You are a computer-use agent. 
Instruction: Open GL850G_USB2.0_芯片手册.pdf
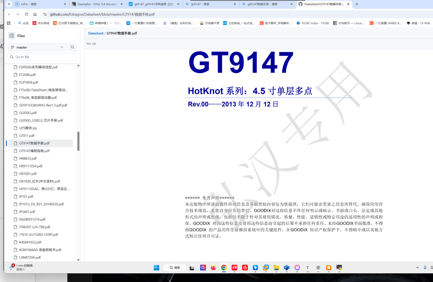point(41,120)
